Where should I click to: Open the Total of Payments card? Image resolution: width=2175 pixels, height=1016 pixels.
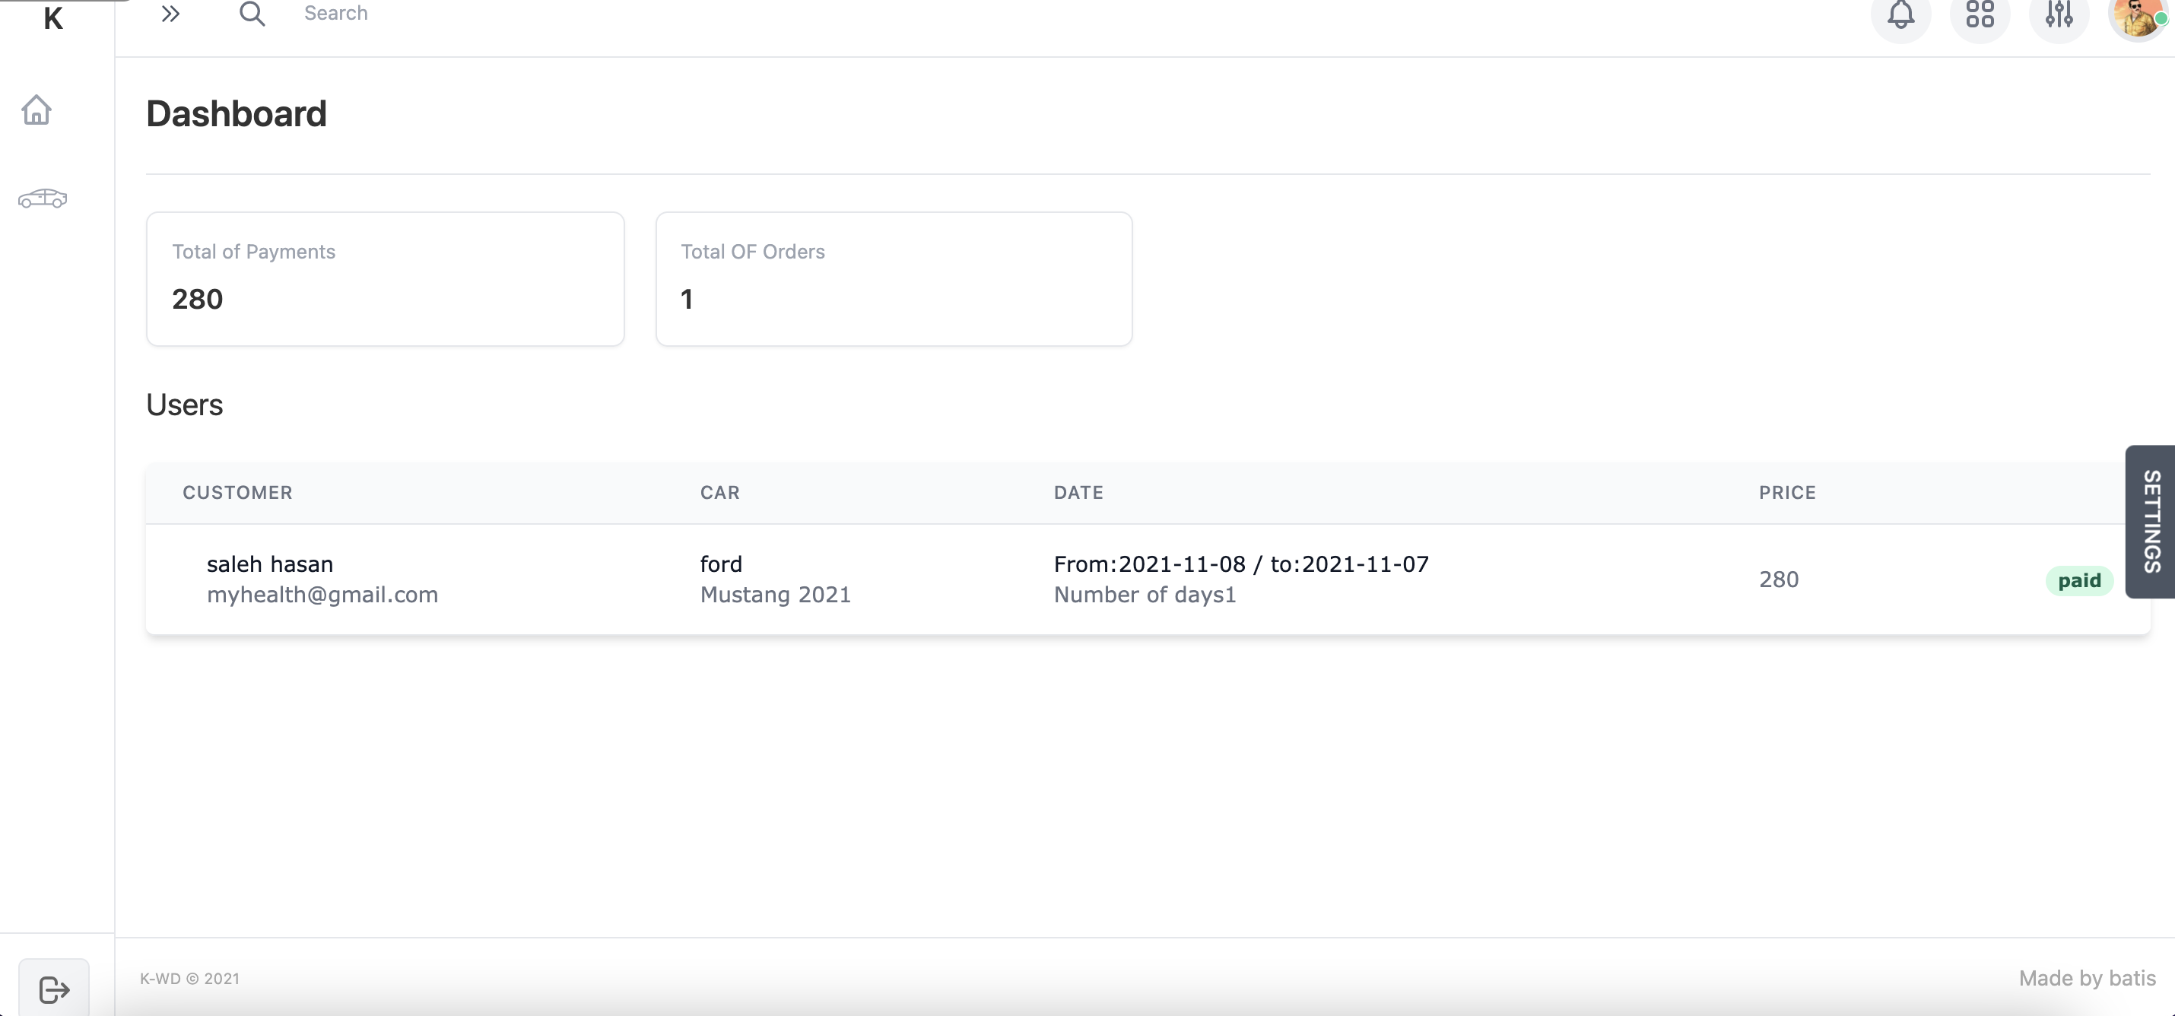[x=385, y=278]
